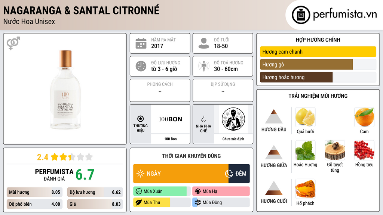
Task: Click the snowflake icon for Mùa Đông
Action: click(198, 203)
